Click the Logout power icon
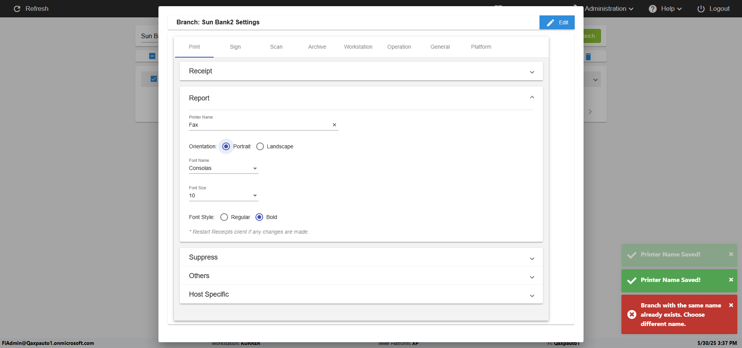Image resolution: width=742 pixels, height=348 pixels. [x=701, y=8]
